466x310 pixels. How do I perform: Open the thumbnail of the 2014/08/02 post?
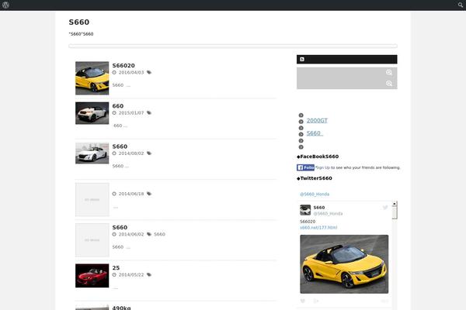point(92,153)
